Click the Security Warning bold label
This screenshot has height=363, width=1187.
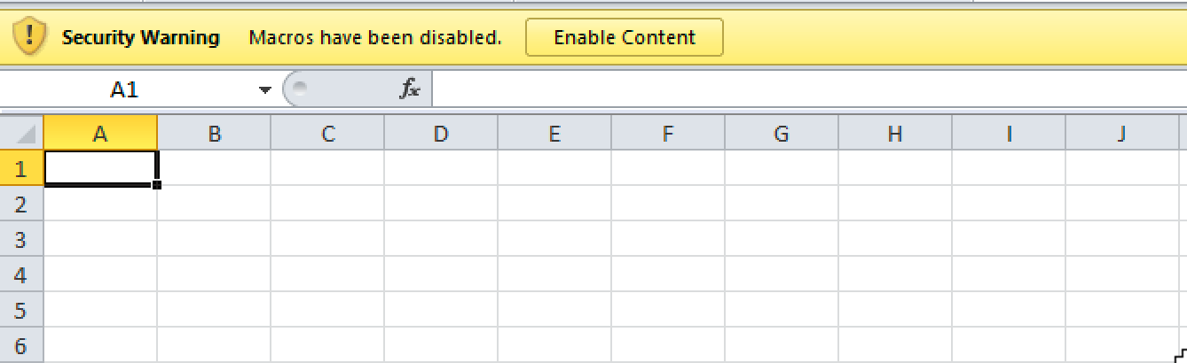click(x=141, y=38)
